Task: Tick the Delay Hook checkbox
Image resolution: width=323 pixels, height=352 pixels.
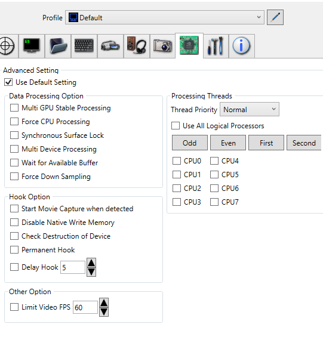Action: point(14,267)
